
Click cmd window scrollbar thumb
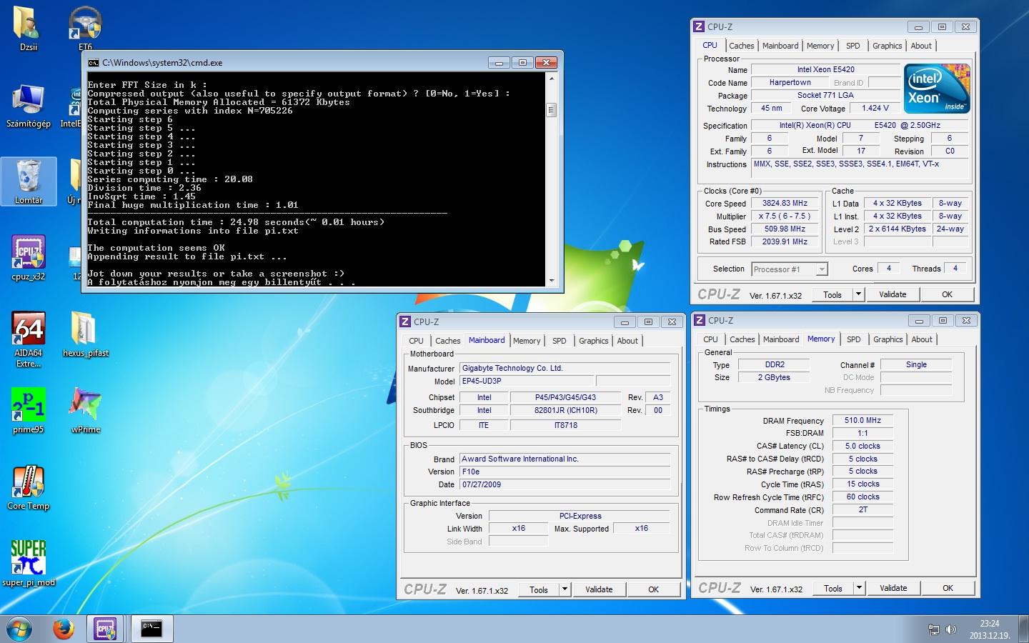pyautogui.click(x=551, y=110)
